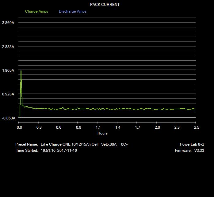Screen dimensions: 214x197
Task: Click the 2.5 hours tick label
Action: coord(197,127)
